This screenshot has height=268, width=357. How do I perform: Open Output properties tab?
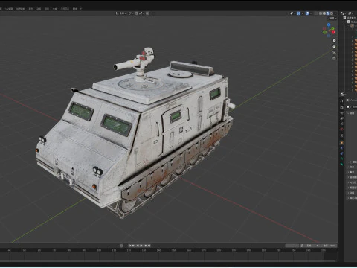coord(341,113)
